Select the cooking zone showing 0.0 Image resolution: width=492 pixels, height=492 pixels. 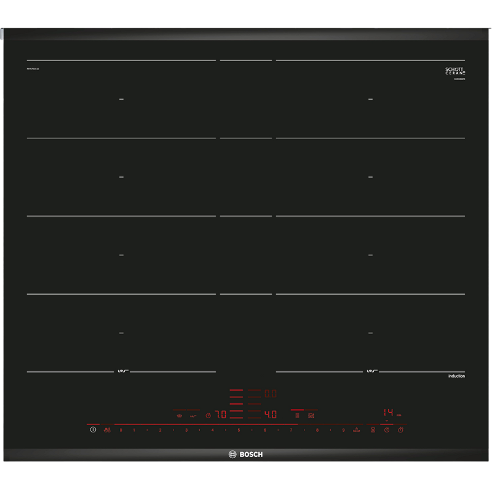pos(271,394)
